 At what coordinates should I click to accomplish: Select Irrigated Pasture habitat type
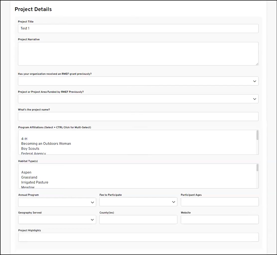(x=35, y=182)
